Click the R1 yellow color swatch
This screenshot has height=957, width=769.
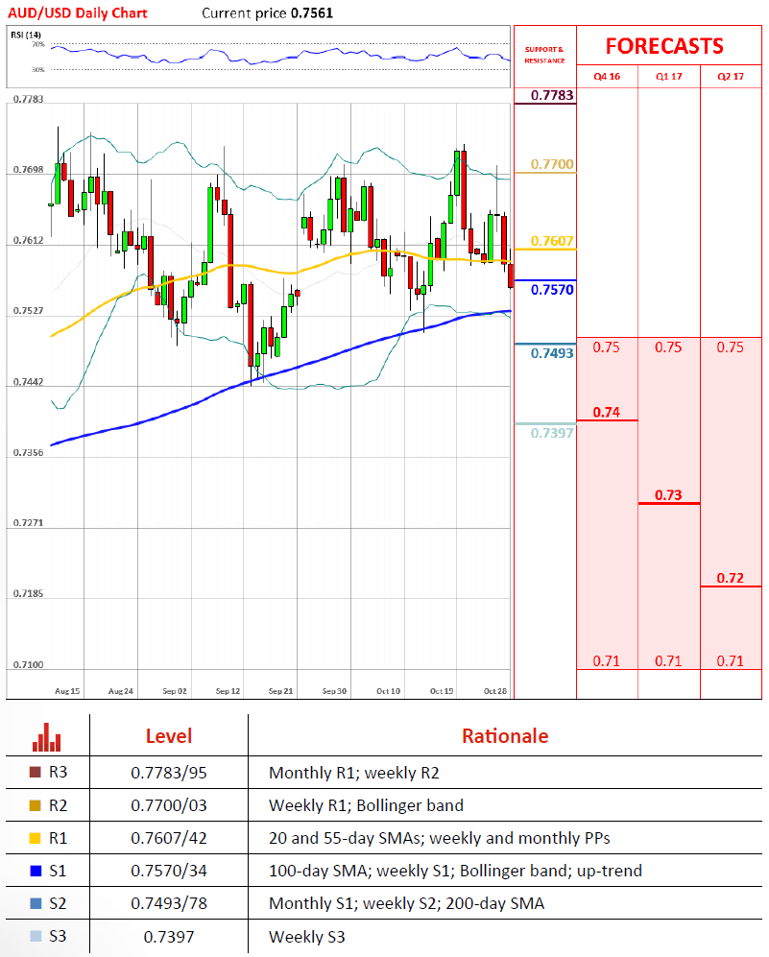point(36,838)
